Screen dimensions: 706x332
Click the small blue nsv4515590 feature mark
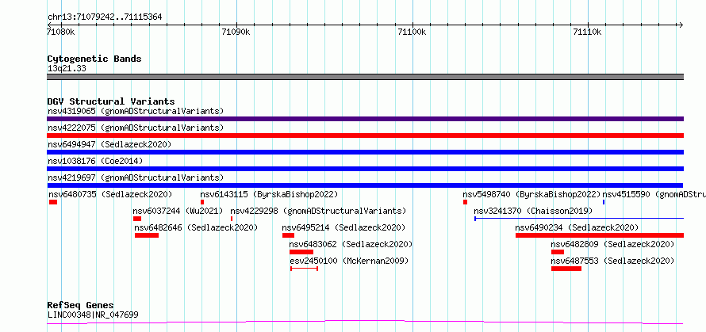[x=604, y=202]
